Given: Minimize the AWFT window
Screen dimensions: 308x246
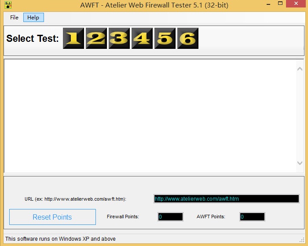Looking at the screenshot, I should coord(268,4).
